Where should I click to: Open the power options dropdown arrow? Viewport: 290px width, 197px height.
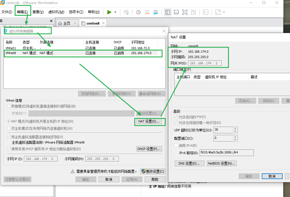pos(115,12)
